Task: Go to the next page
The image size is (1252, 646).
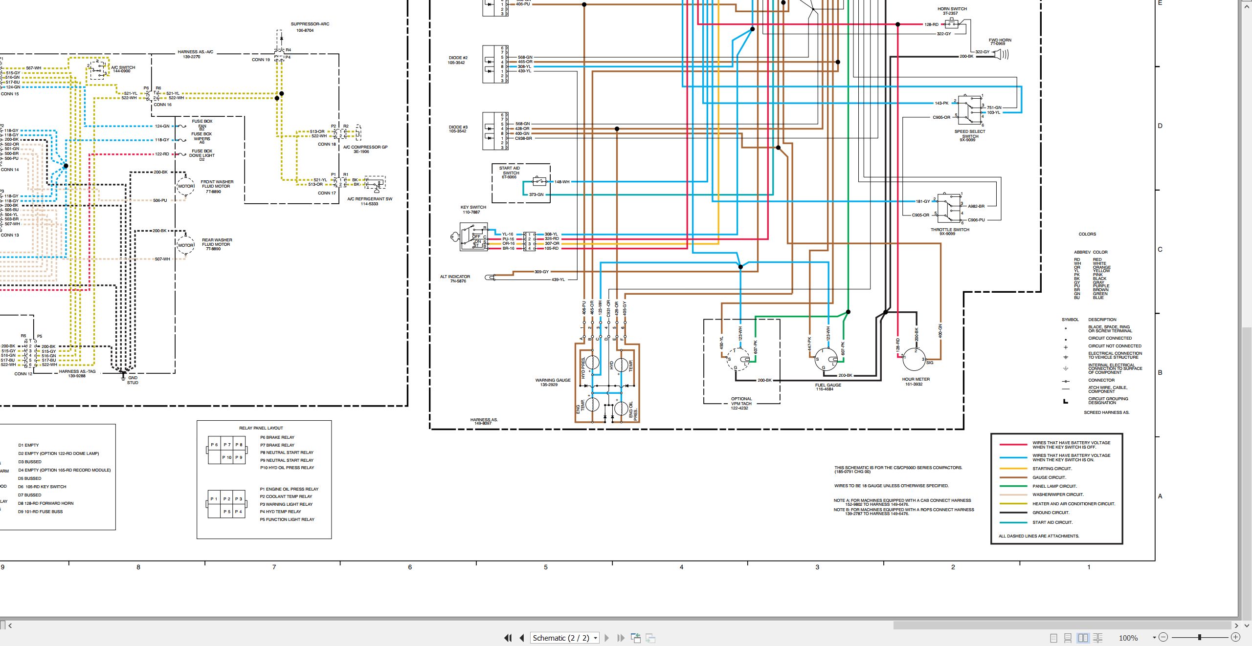Action: [607, 638]
